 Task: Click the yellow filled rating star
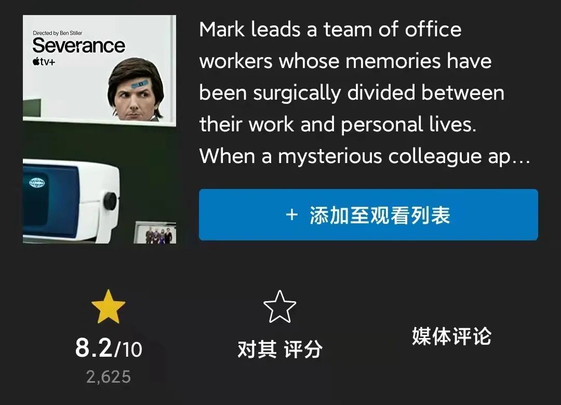(109, 307)
